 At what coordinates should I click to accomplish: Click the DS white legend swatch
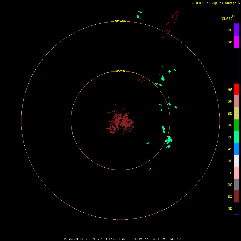click(x=236, y=161)
